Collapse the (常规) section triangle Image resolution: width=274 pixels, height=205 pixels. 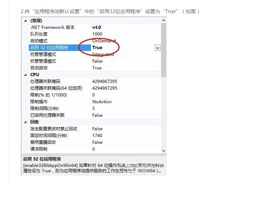pos(25,21)
